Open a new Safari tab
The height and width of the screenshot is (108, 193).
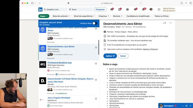186,3
